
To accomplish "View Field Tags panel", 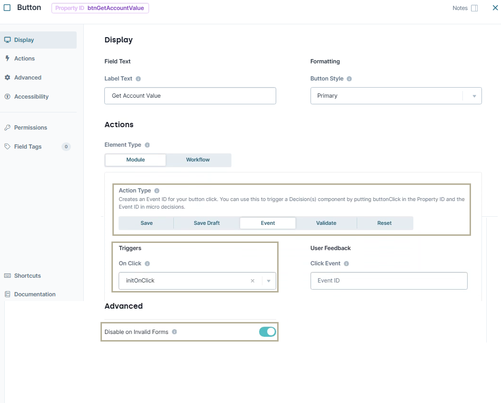I will (x=29, y=146).
